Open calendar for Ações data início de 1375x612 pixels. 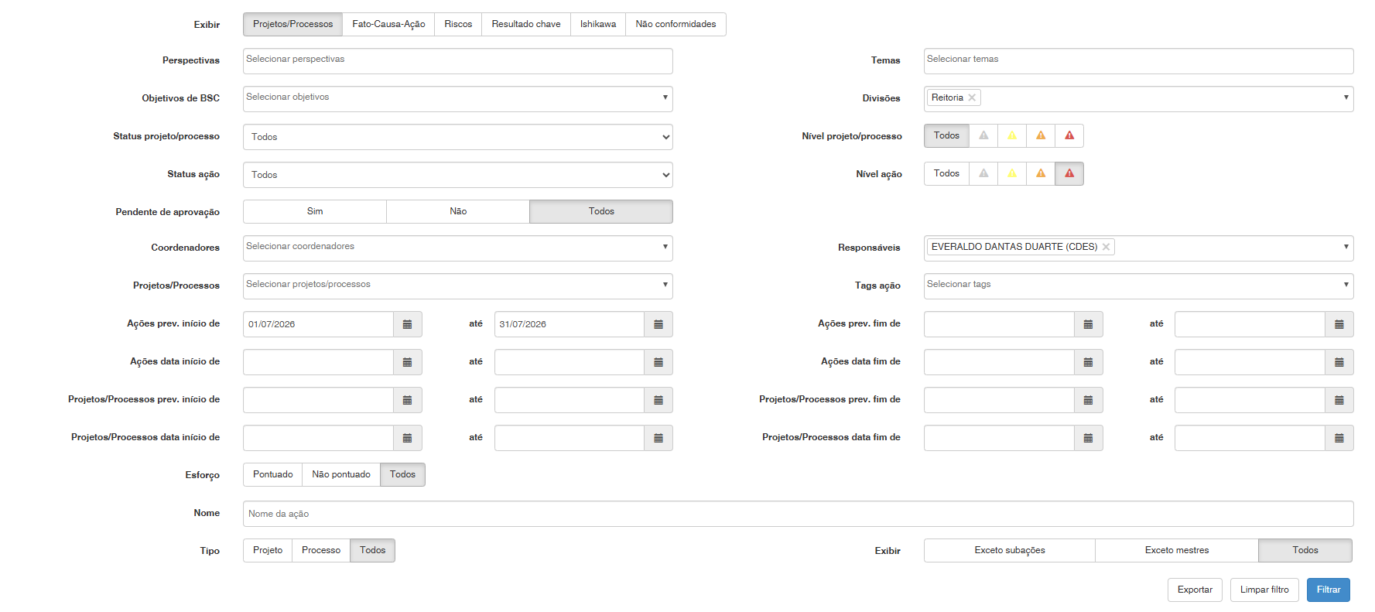click(408, 362)
